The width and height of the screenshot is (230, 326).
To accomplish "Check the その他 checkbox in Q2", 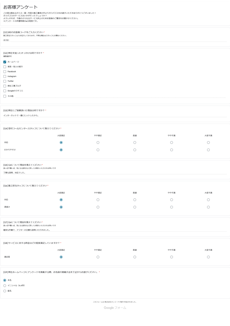I will coord(5,96).
